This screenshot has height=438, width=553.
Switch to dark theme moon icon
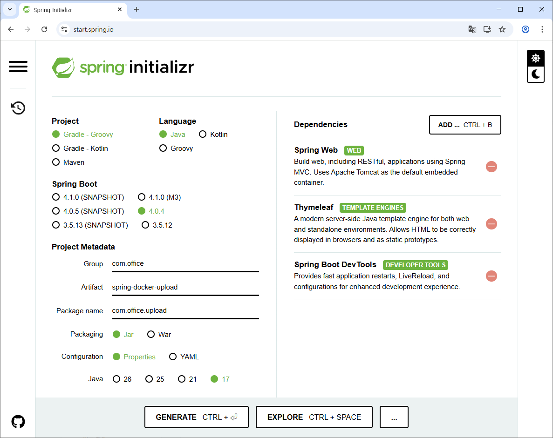pyautogui.click(x=535, y=74)
